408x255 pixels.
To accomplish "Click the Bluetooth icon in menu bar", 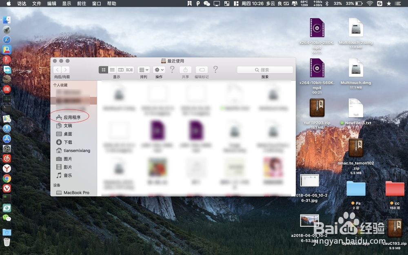I will click(x=327, y=4).
